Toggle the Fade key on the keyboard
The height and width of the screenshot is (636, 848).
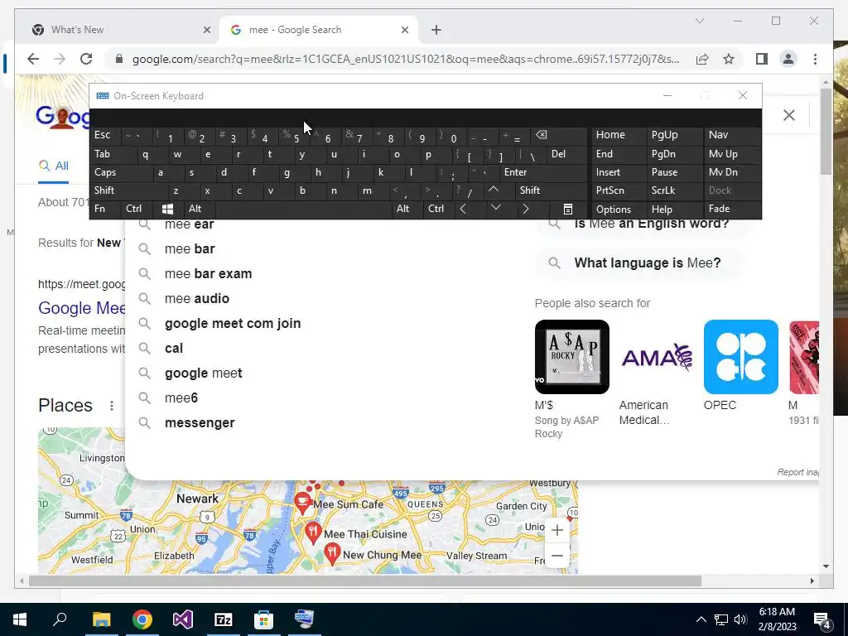[732, 209]
